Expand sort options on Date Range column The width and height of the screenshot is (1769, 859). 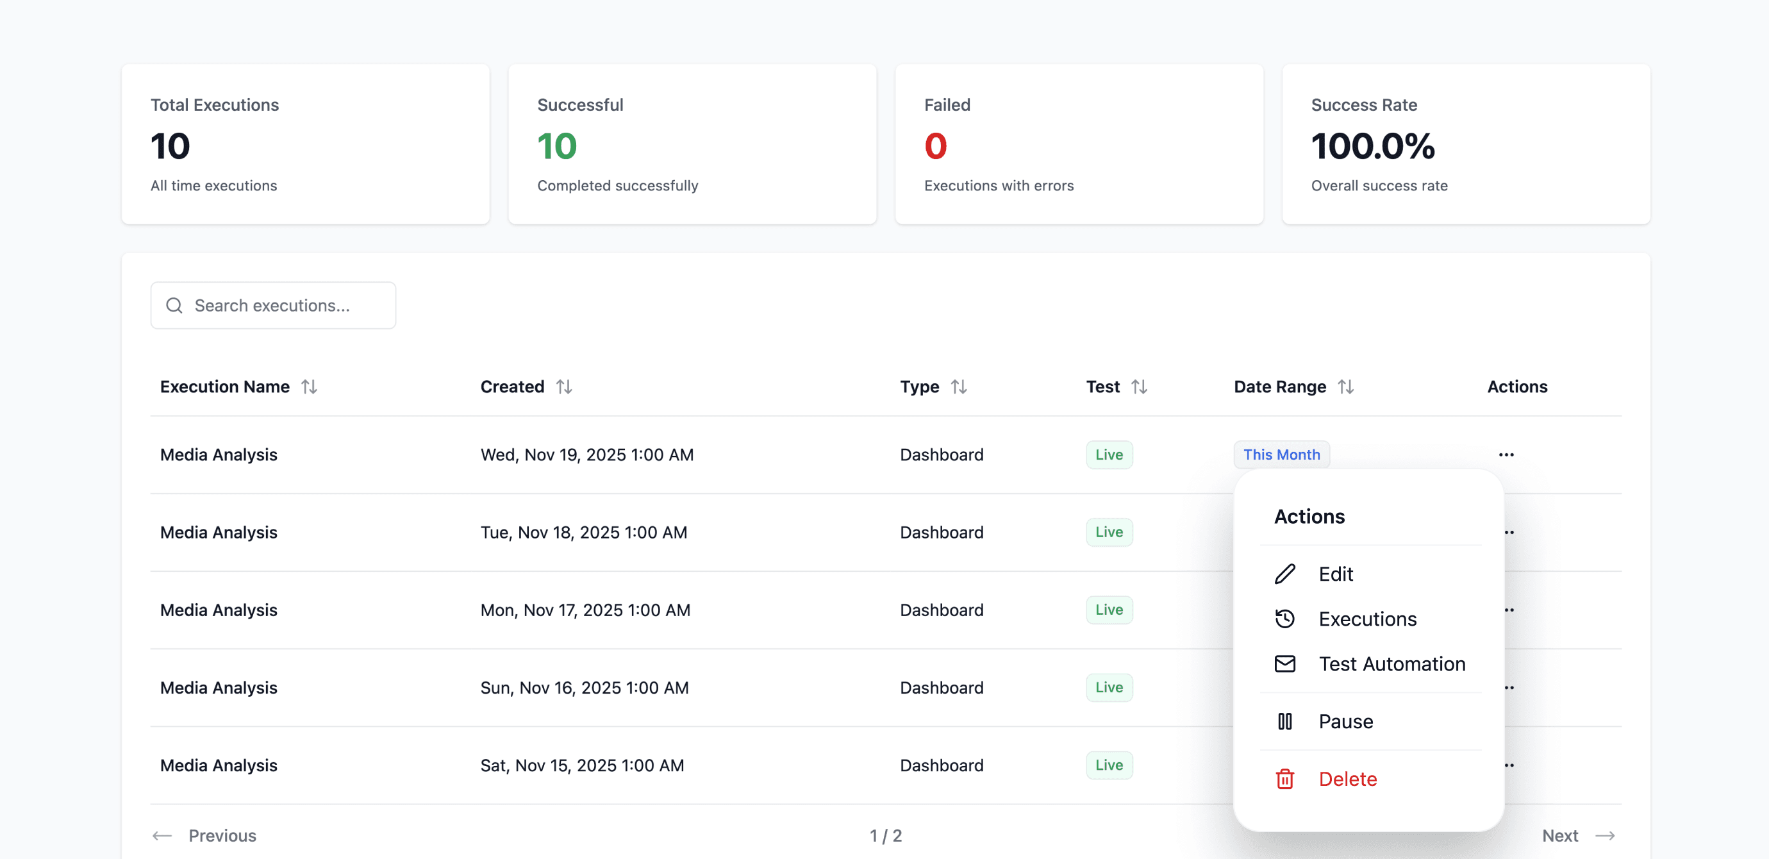(1347, 387)
